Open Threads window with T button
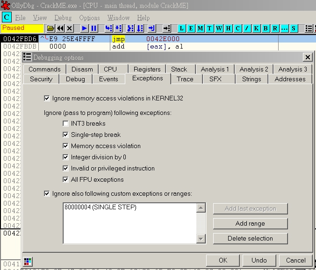Screen dimensions: 316x270 pyautogui.click(x=209, y=28)
